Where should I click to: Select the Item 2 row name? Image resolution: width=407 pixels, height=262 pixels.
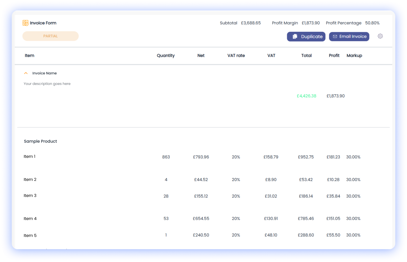tap(30, 179)
